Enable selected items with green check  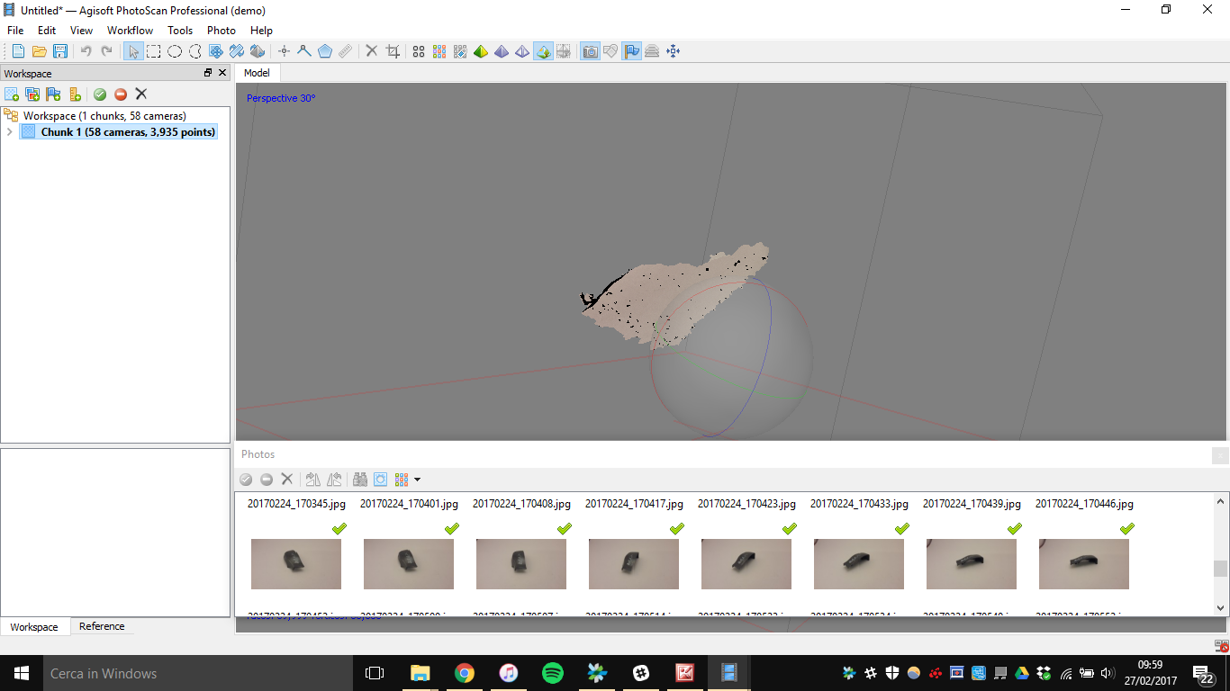coord(100,94)
